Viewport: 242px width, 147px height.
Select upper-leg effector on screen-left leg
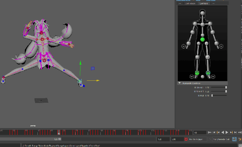(199, 43)
